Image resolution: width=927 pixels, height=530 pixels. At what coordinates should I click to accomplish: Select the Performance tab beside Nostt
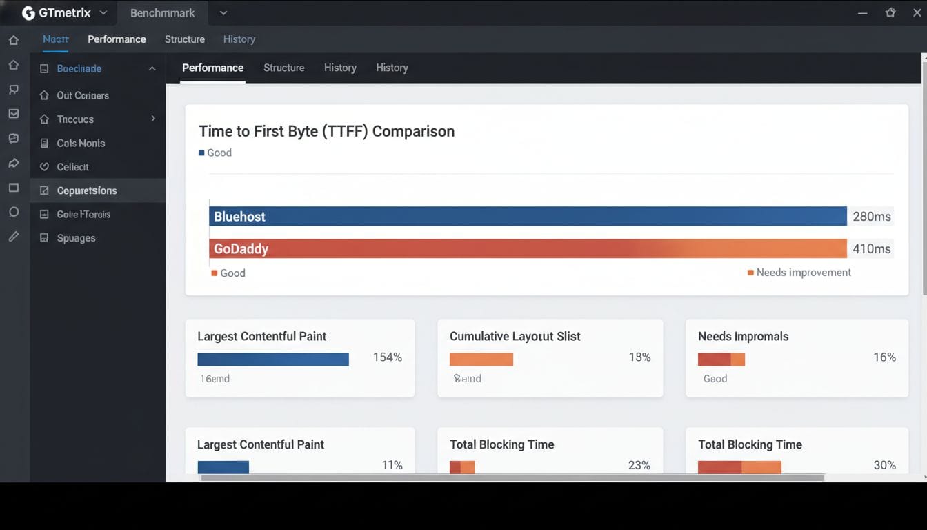117,39
